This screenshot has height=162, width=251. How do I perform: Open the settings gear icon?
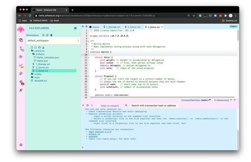pos(21,145)
